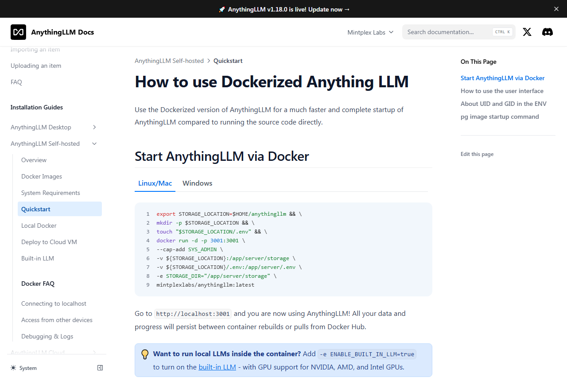Screen dimensions: 567x381
Task: Collapse the sidebar with the panel icon
Action: click(x=100, y=368)
